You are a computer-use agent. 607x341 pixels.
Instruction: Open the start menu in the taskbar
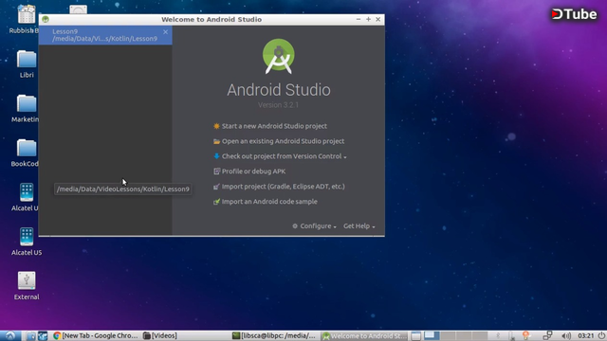coord(10,335)
